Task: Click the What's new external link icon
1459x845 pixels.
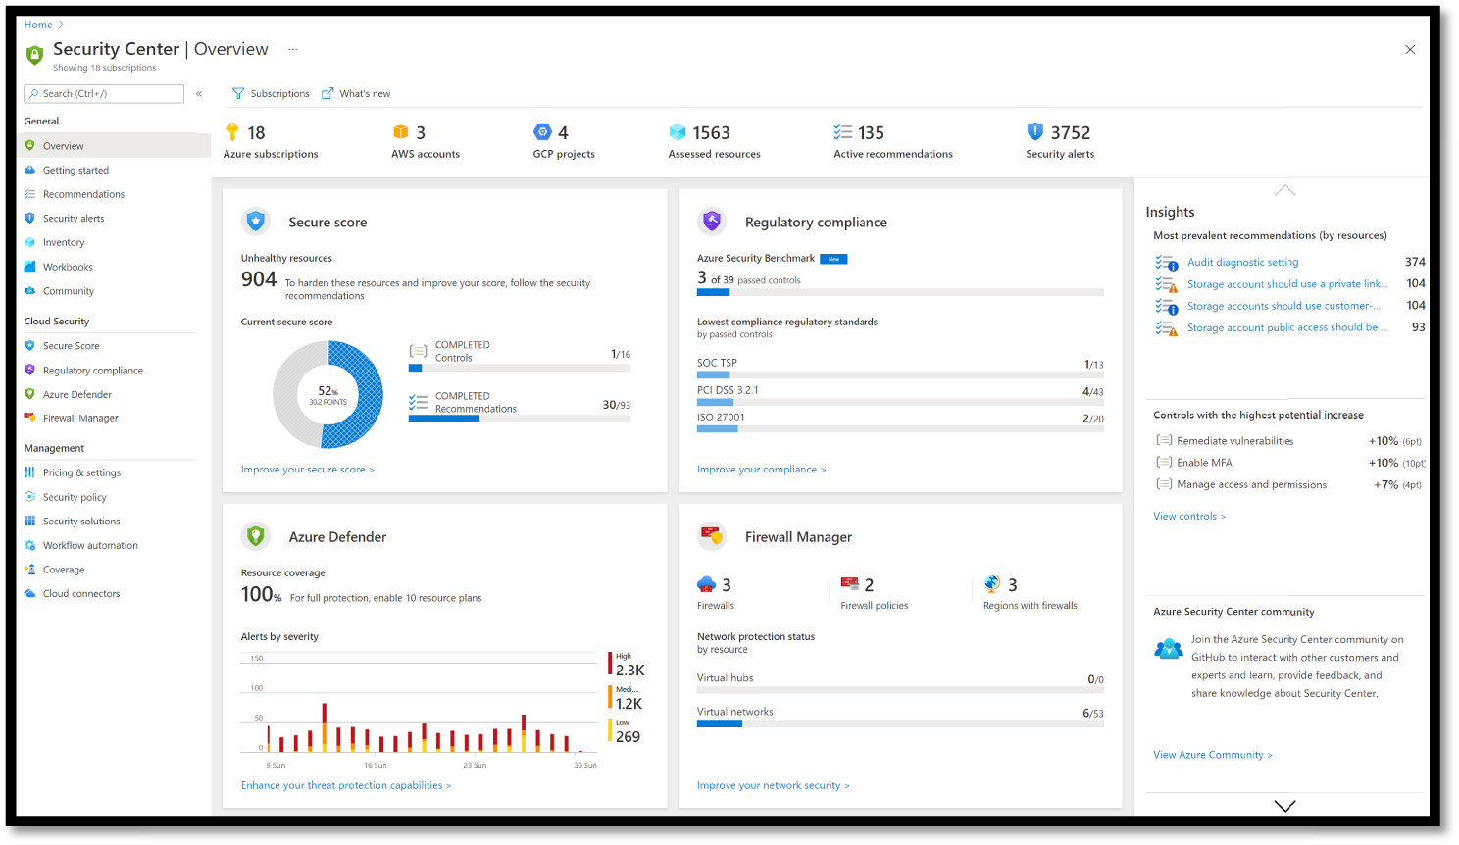Action: point(327,93)
